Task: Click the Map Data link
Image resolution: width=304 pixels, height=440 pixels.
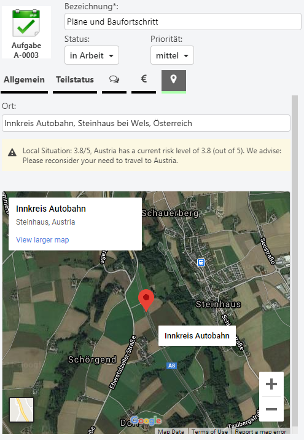Action: pos(171,431)
